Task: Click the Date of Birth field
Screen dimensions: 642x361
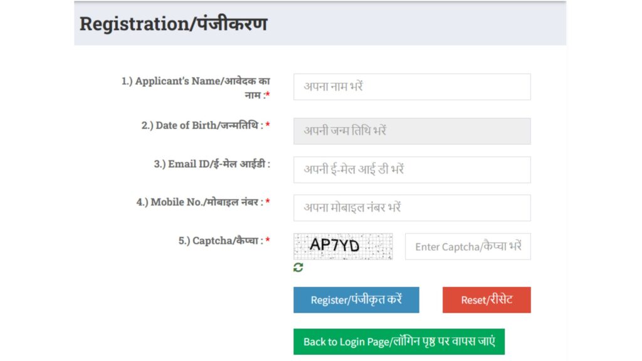Action: (x=412, y=130)
